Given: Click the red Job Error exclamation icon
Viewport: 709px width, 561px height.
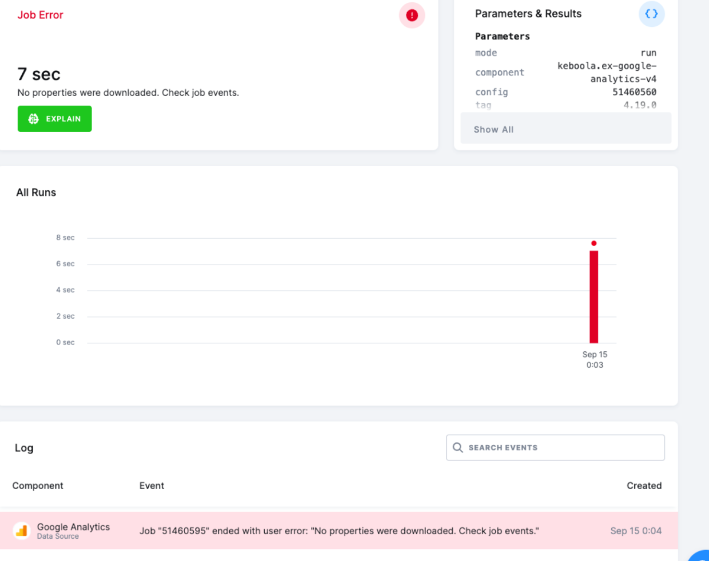Looking at the screenshot, I should point(412,15).
